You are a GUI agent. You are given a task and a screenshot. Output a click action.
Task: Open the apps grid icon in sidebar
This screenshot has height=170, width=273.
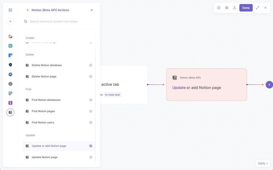click(10, 10)
